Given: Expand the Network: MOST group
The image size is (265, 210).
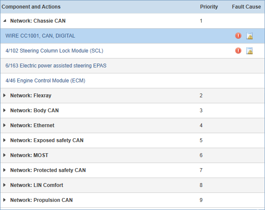Looking at the screenshot, I should click(x=5, y=155).
